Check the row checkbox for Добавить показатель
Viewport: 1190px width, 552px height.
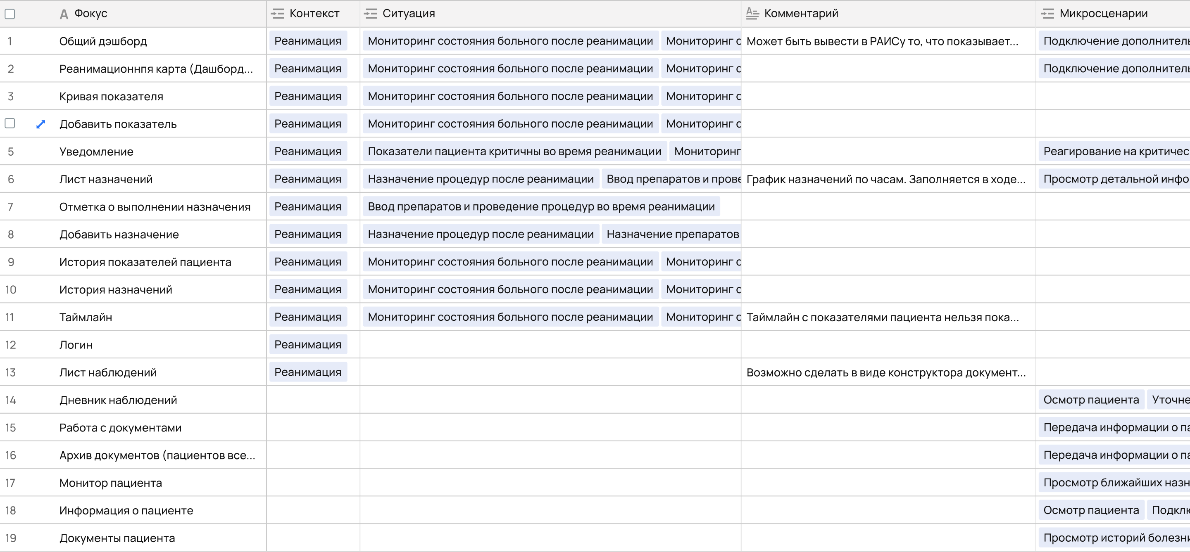10,123
